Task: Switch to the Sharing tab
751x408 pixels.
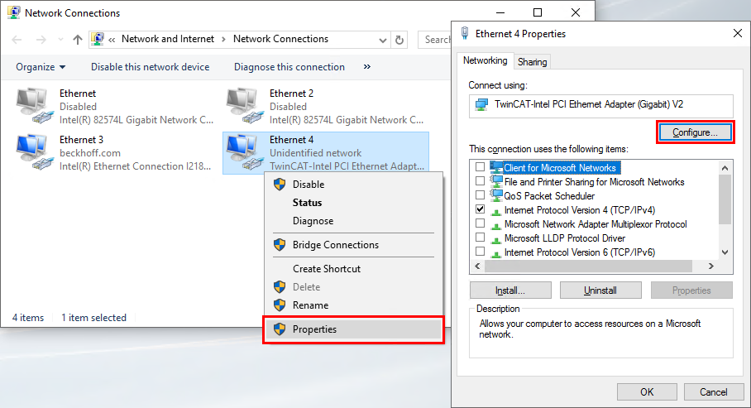Action: tap(532, 62)
